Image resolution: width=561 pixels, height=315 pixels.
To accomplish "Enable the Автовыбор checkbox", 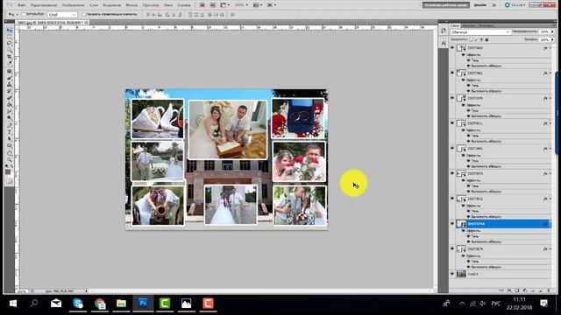I will [24, 14].
